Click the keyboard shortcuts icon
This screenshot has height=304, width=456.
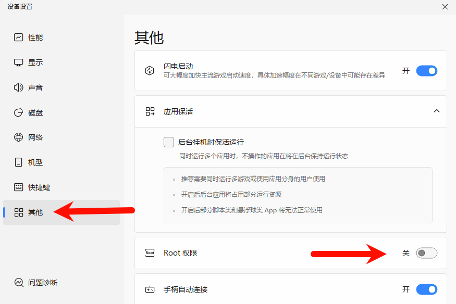pyautogui.click(x=19, y=187)
